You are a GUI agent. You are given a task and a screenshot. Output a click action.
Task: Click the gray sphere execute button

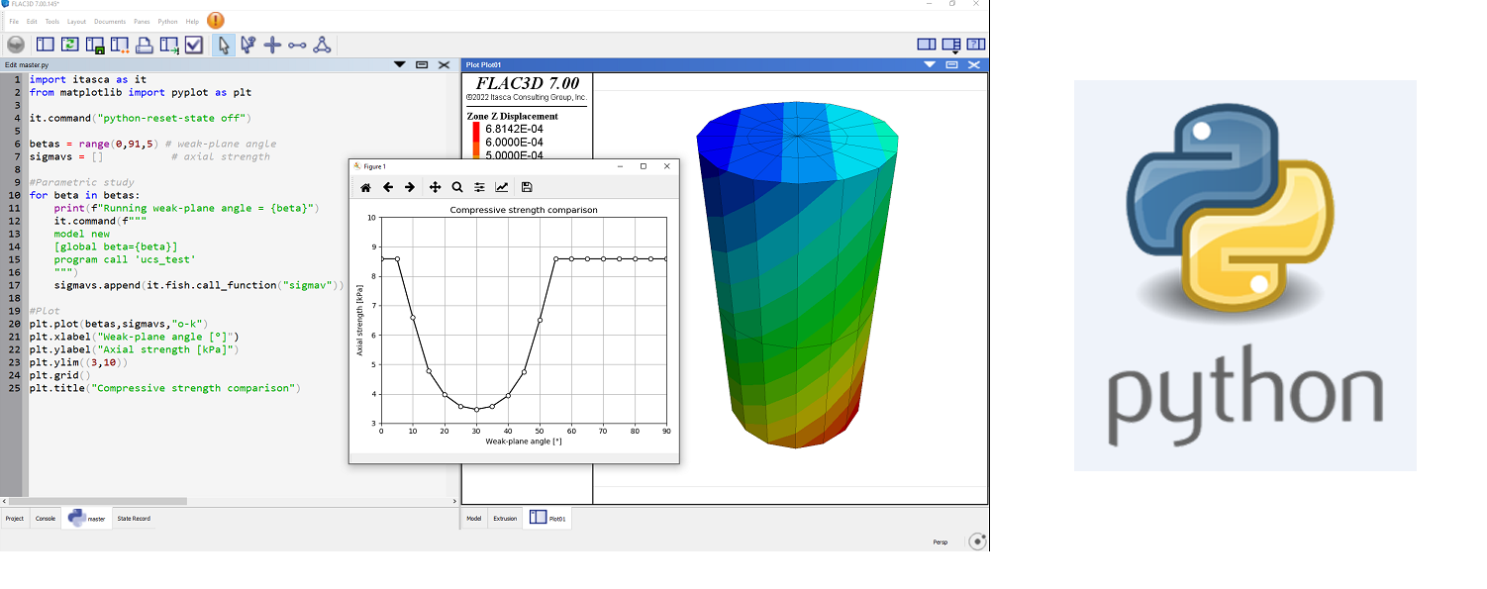coord(16,45)
